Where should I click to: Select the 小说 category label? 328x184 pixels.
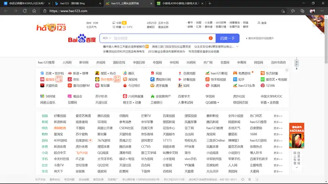click(x=45, y=153)
